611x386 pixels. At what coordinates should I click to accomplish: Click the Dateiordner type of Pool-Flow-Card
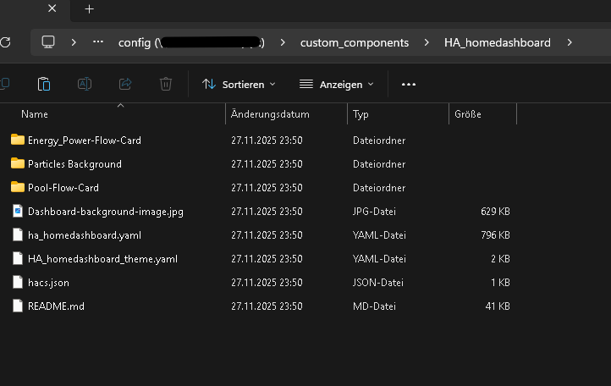(x=379, y=188)
